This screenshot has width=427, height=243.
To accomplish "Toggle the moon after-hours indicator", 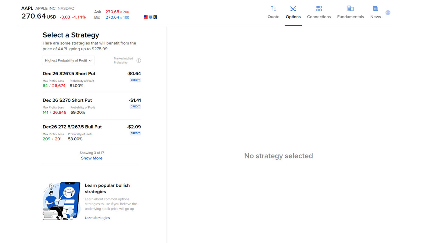I will coord(155,17).
